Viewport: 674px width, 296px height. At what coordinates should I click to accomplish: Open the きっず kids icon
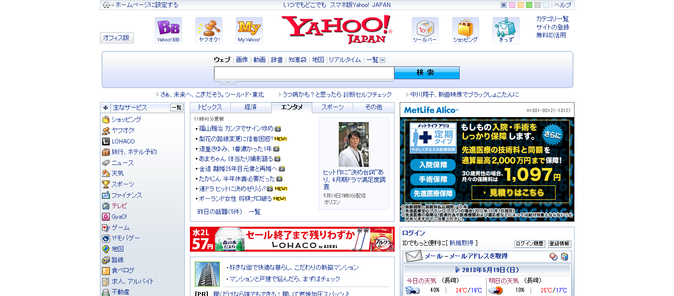[506, 30]
